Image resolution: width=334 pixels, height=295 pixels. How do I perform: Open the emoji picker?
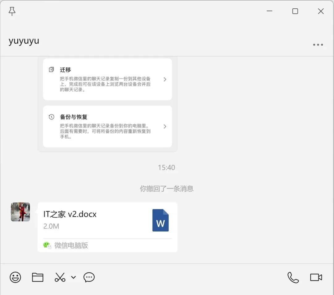point(15,277)
